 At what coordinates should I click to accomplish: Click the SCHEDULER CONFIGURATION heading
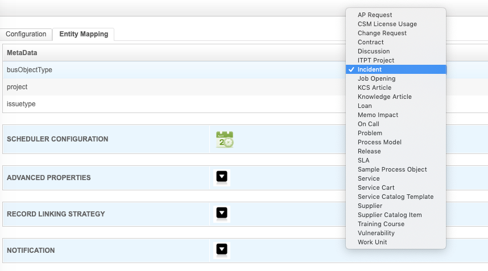point(57,139)
